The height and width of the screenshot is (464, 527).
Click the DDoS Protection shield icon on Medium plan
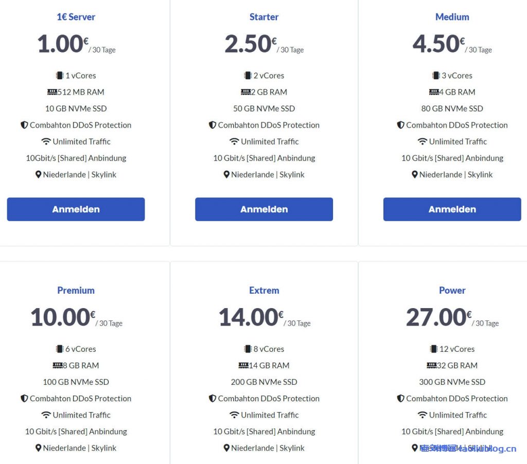coord(401,125)
